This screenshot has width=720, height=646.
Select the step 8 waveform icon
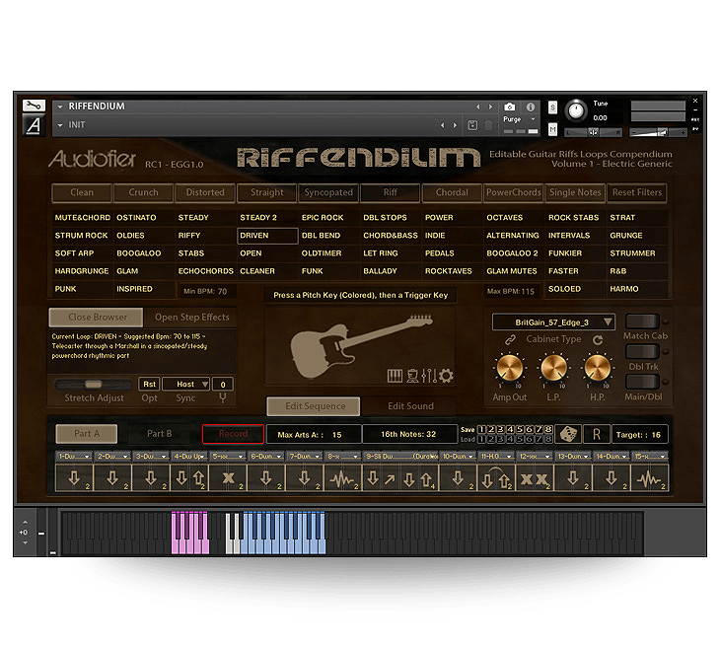pos(343,478)
